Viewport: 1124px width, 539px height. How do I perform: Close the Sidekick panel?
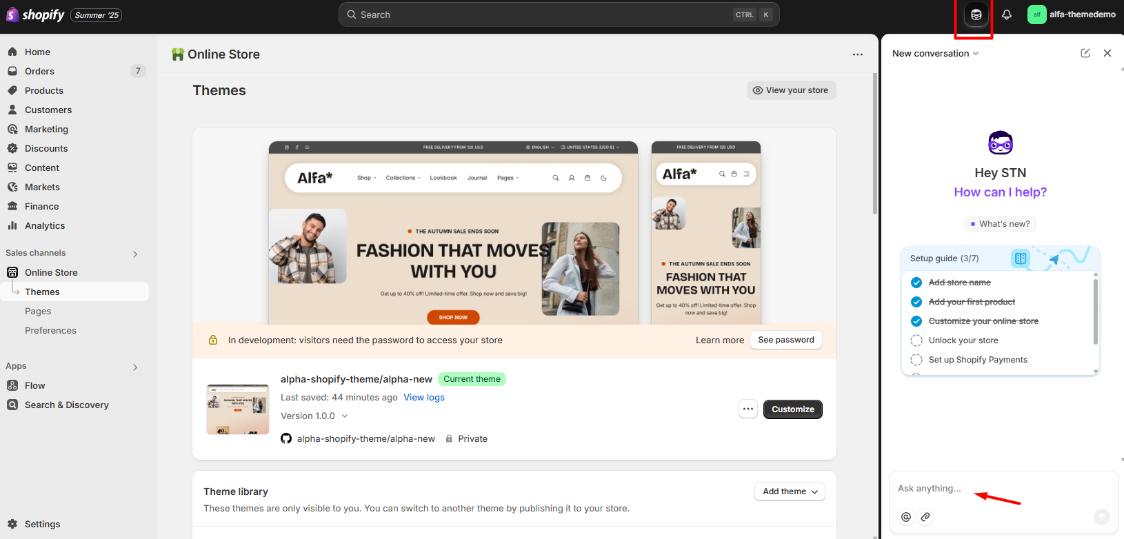tap(1107, 53)
